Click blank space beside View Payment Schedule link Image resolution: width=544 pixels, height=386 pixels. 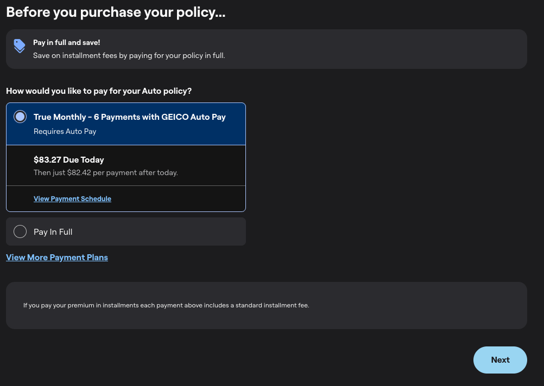coord(179,199)
